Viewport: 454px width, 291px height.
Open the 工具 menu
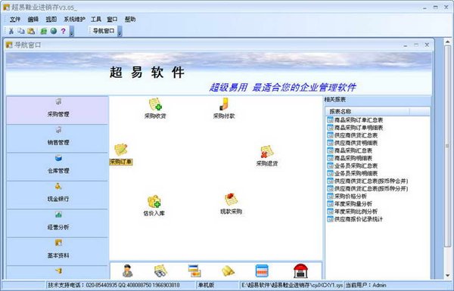(x=96, y=20)
